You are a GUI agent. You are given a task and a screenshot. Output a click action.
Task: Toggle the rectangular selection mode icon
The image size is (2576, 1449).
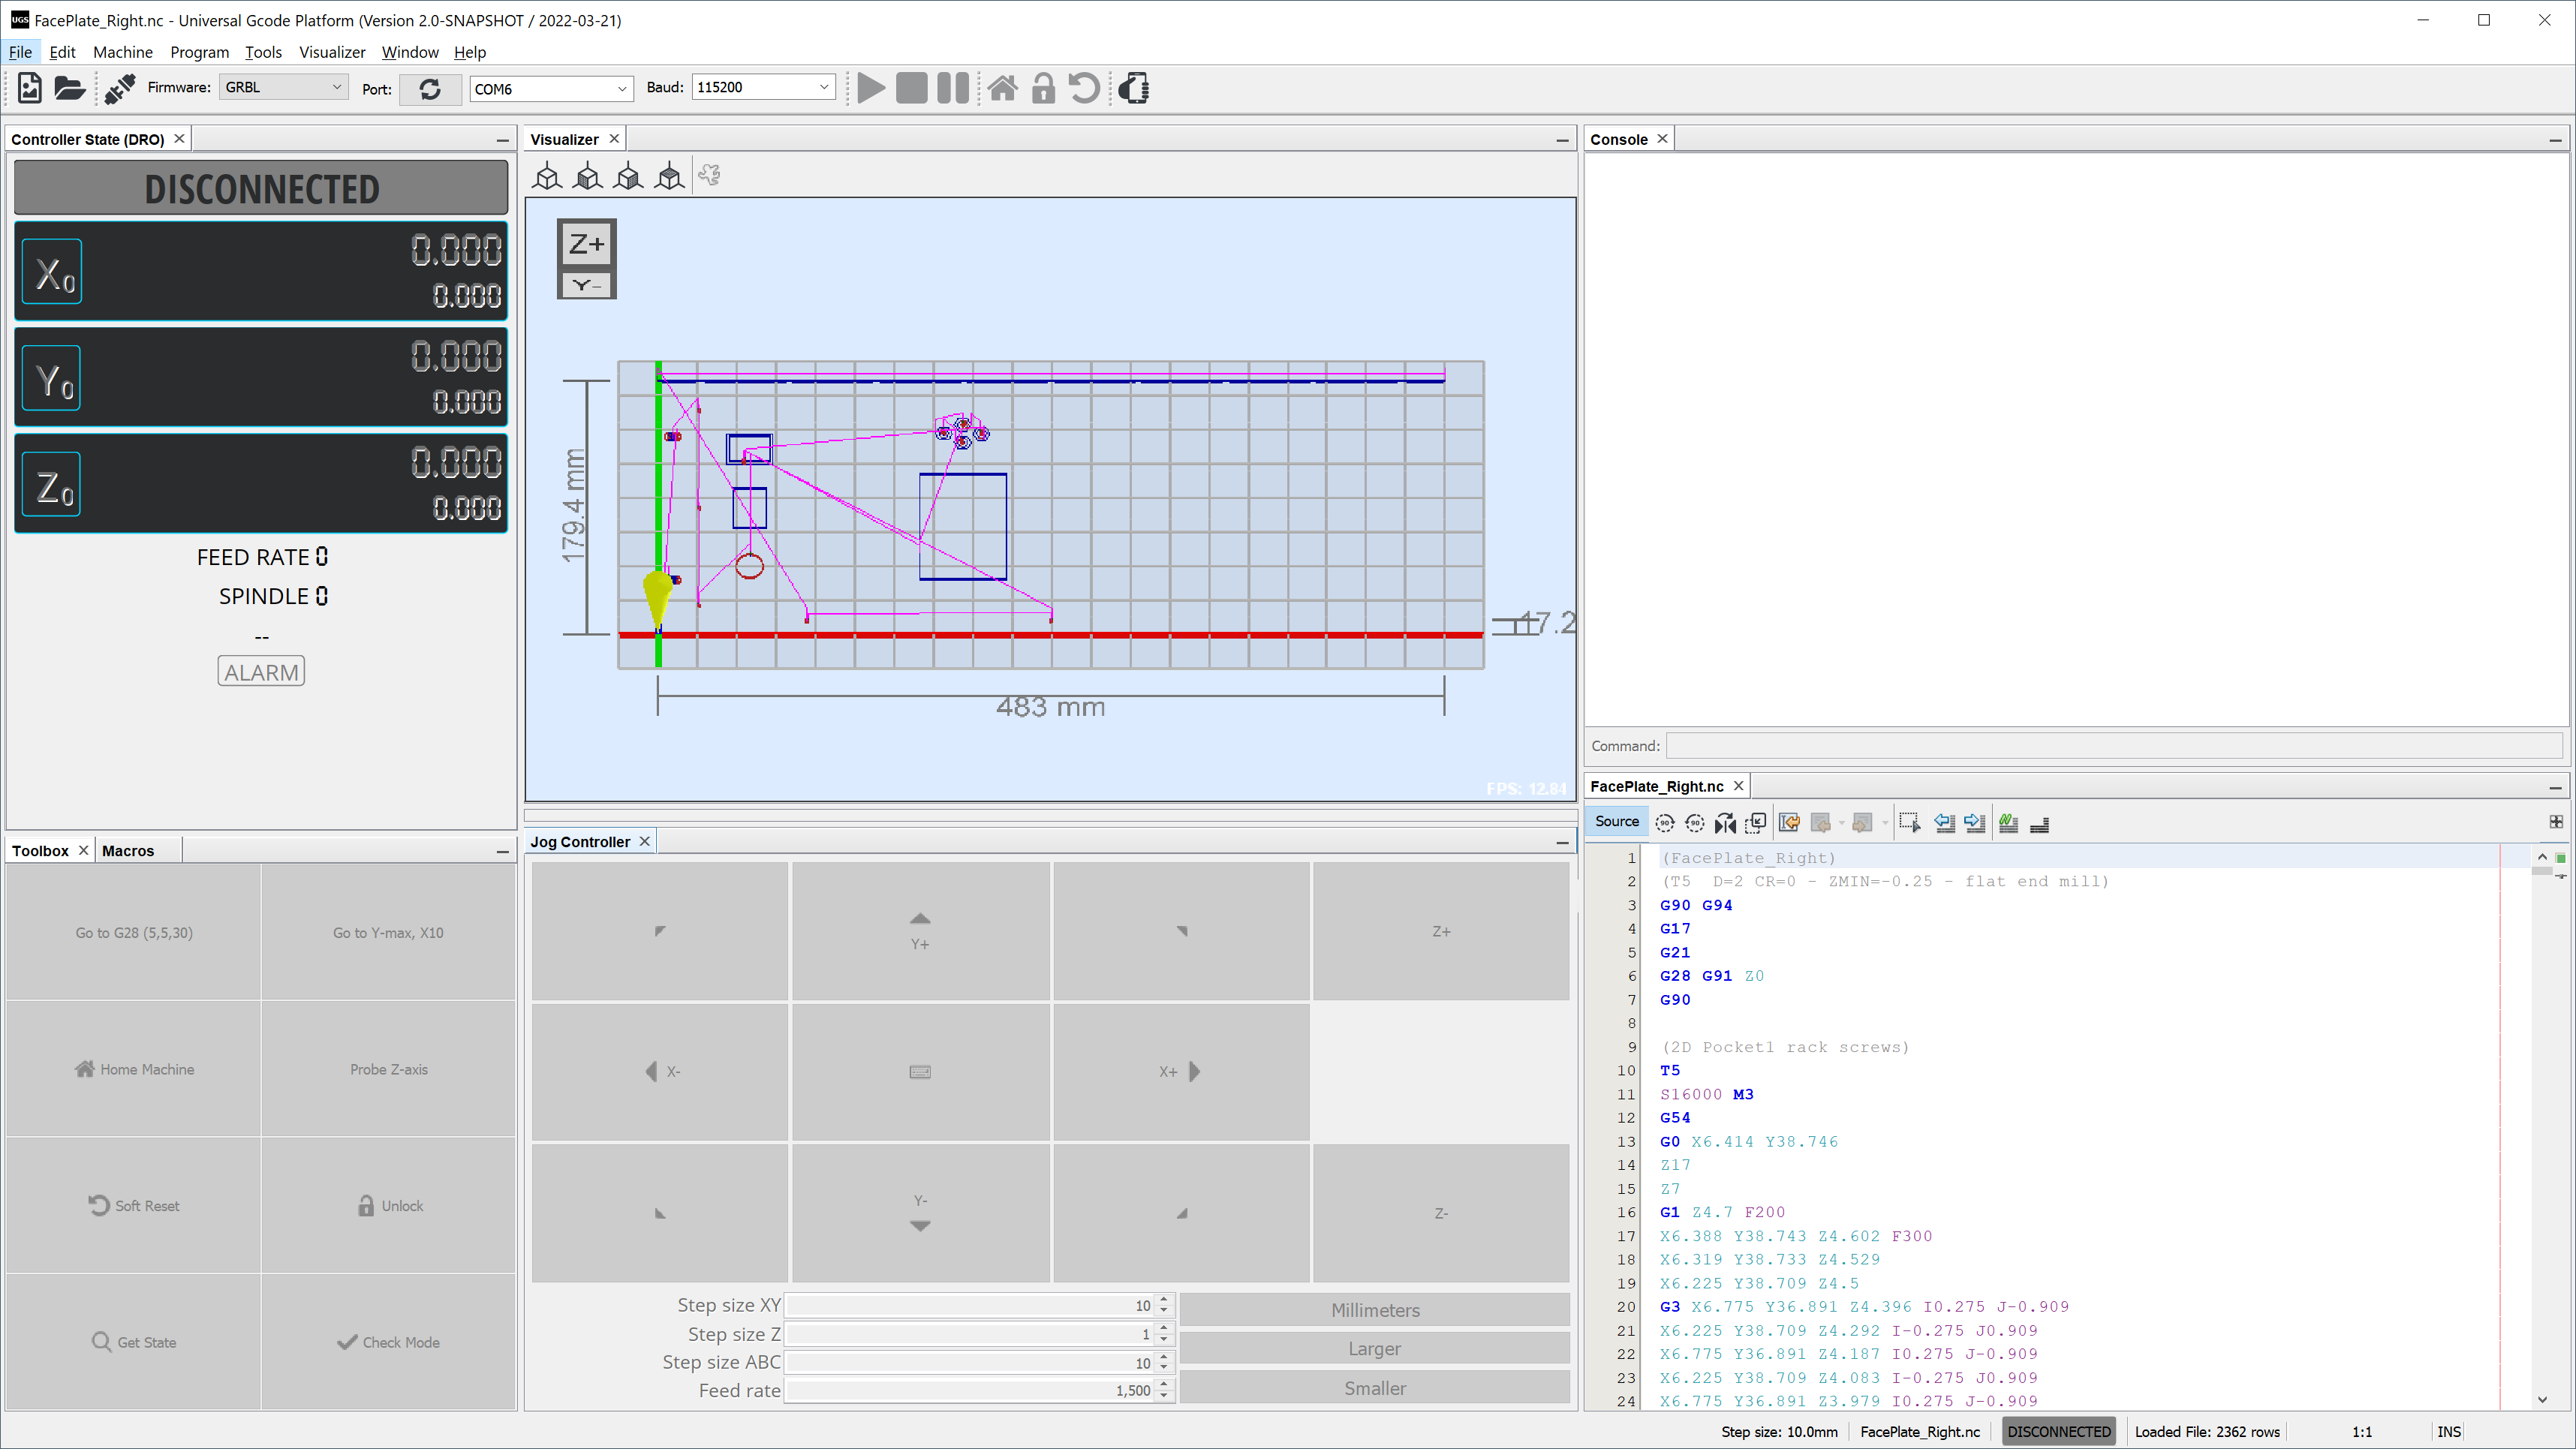point(1909,823)
